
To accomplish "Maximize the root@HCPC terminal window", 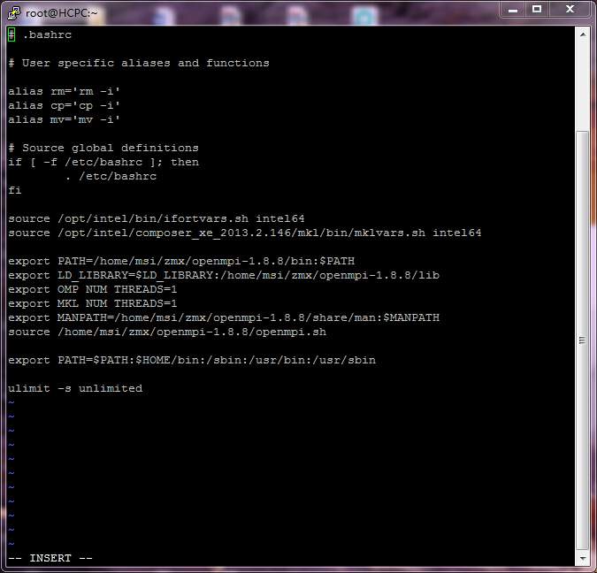I will click(x=537, y=10).
